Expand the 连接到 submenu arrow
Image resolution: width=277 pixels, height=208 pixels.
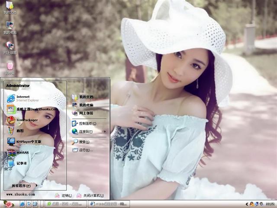pyautogui.click(x=105, y=132)
